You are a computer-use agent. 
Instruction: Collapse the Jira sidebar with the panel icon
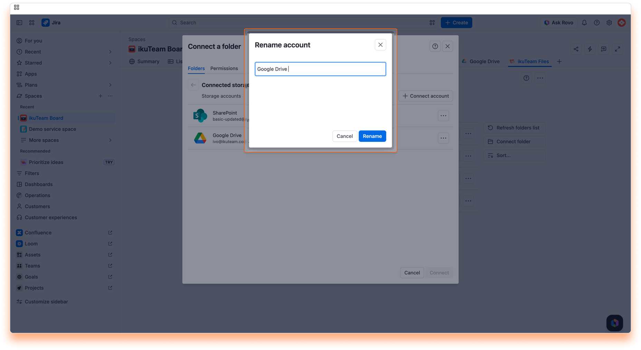pos(19,22)
